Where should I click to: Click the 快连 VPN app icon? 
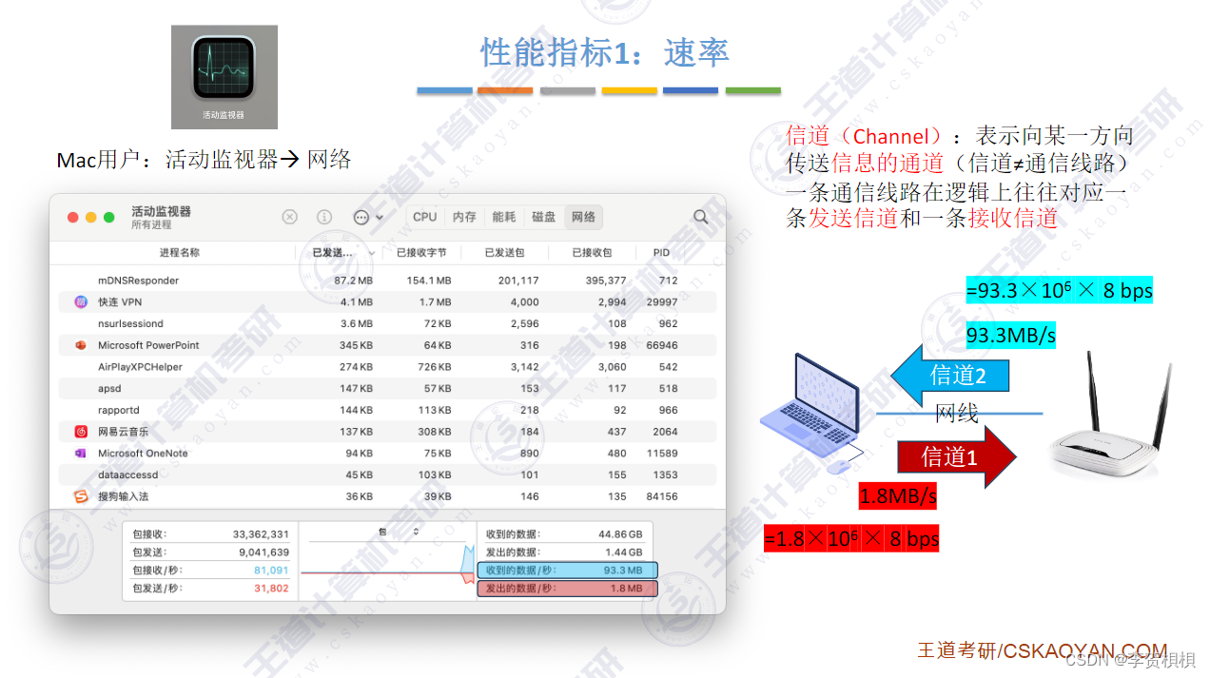tap(81, 301)
